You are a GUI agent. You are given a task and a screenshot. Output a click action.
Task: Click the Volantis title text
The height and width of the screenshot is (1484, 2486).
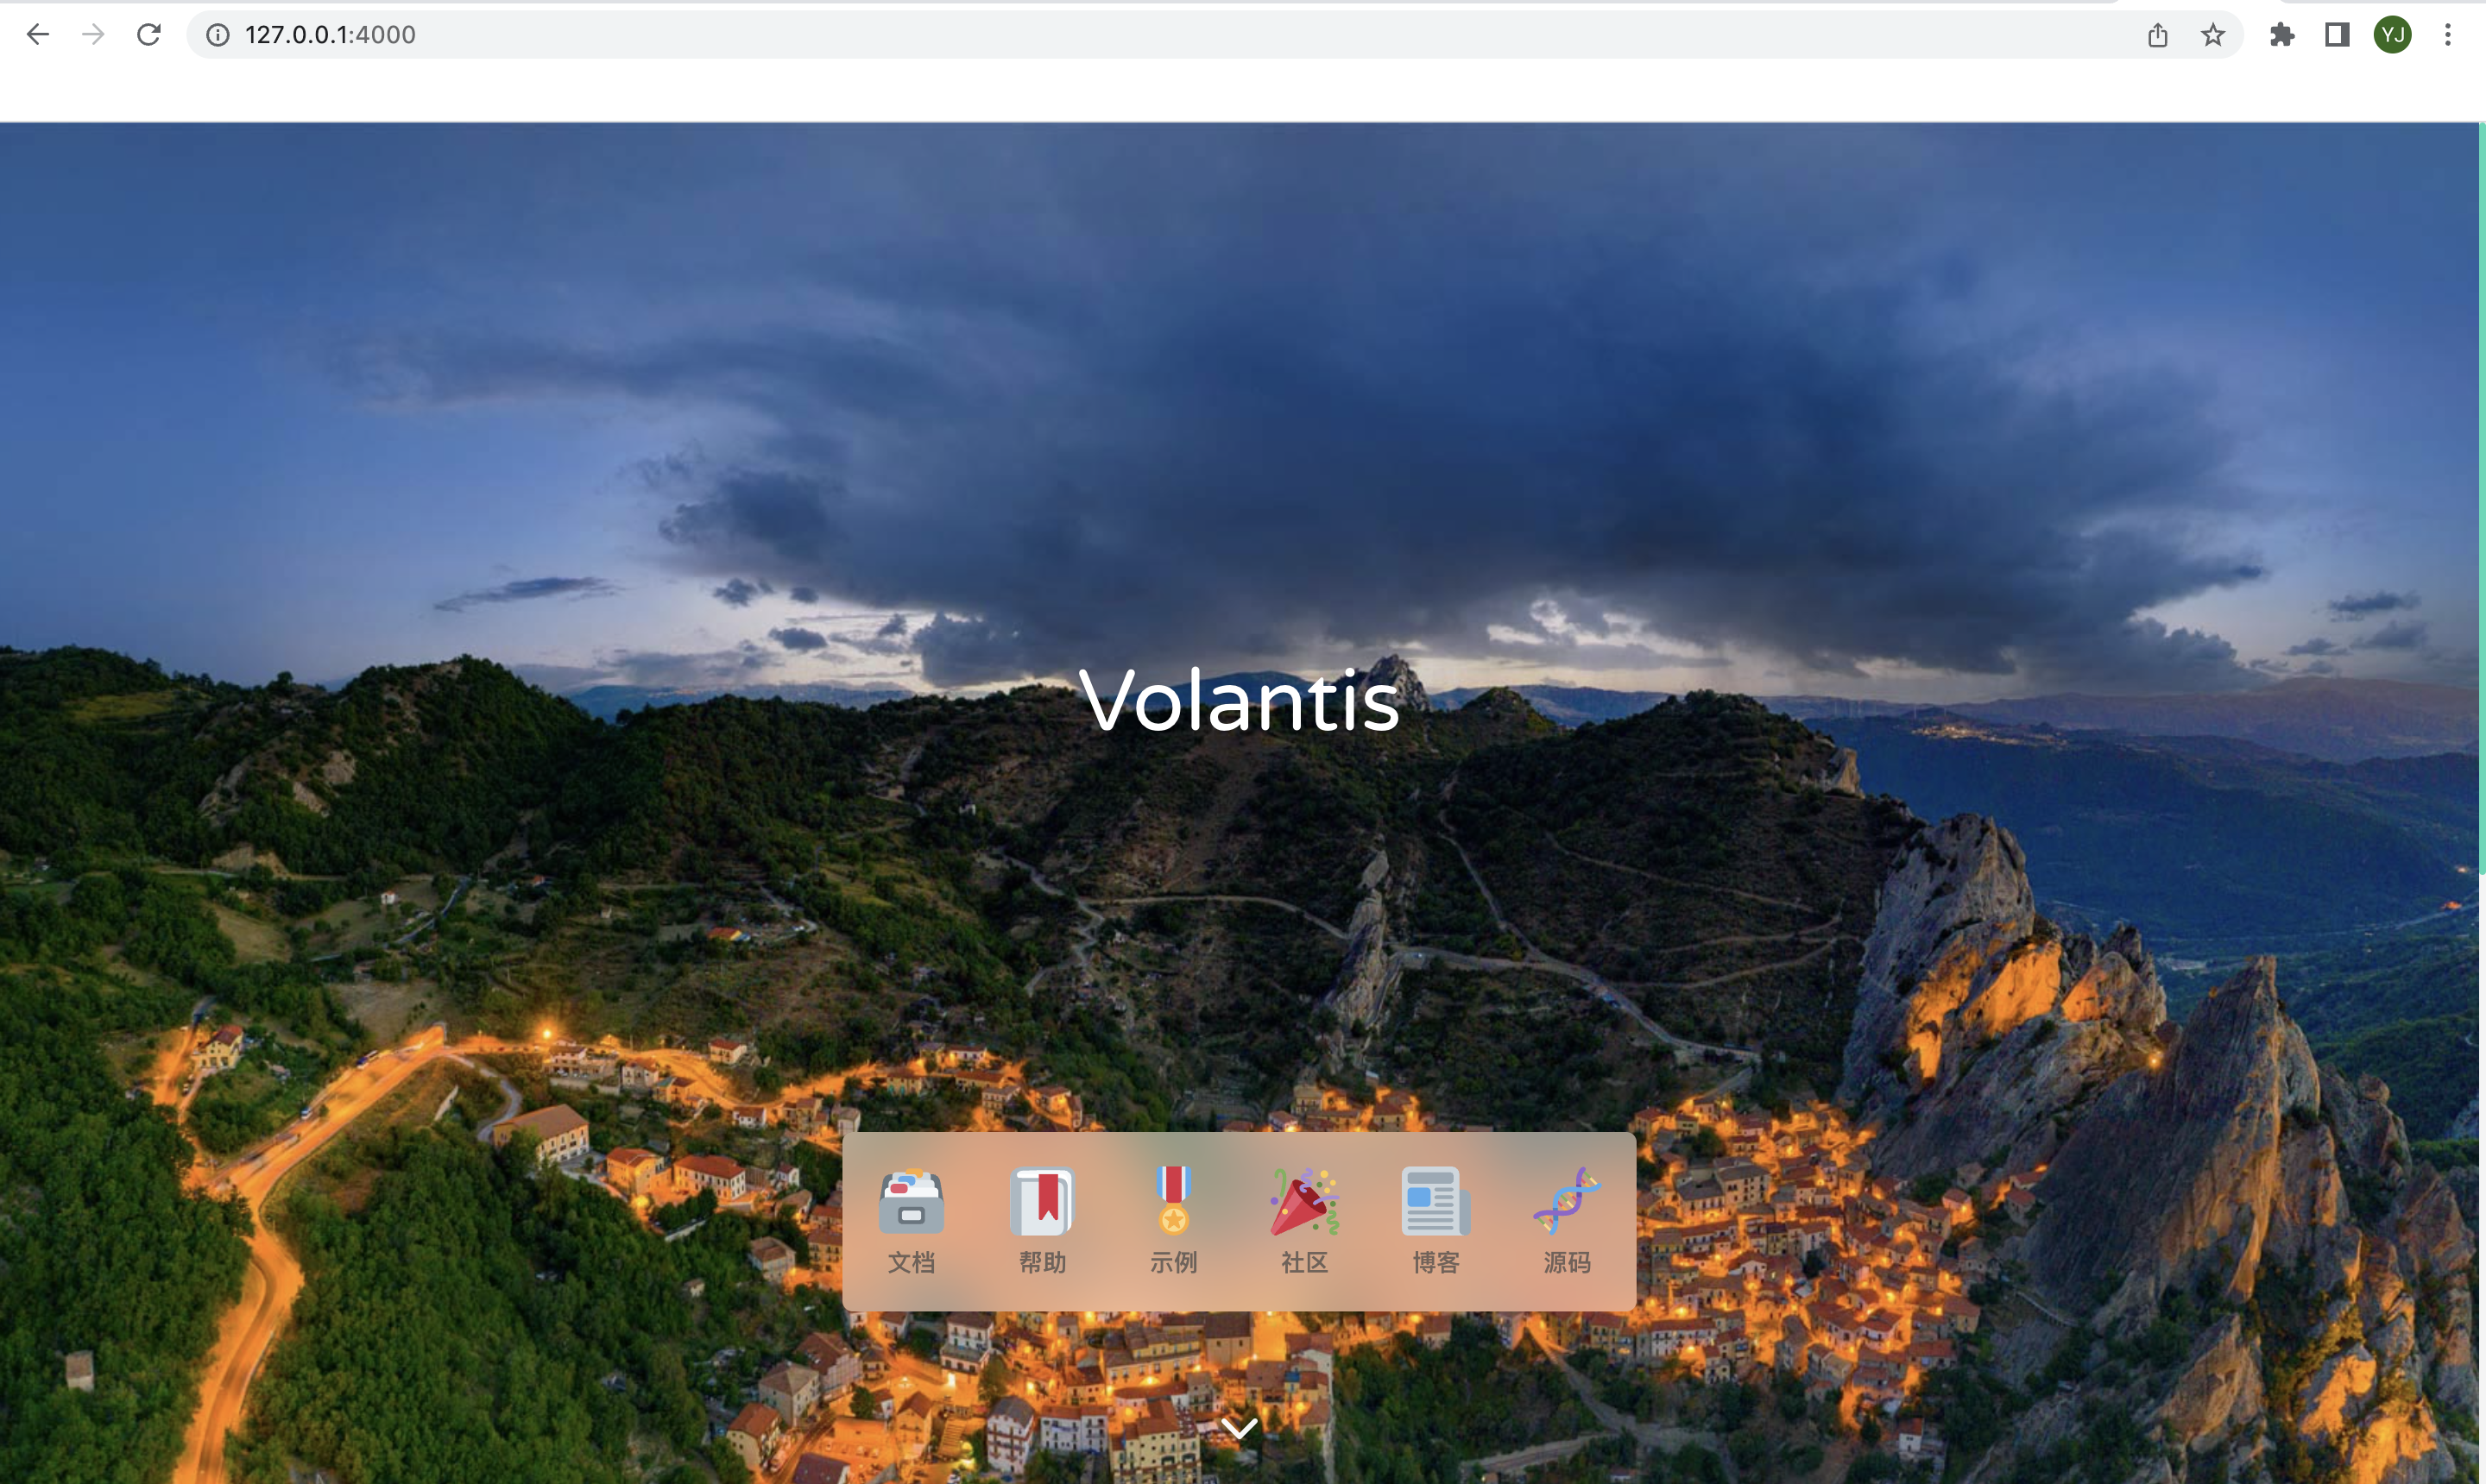1239,700
